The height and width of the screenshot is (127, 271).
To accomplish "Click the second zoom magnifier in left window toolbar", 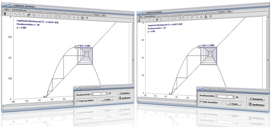I will pyautogui.click(x=19, y=15).
